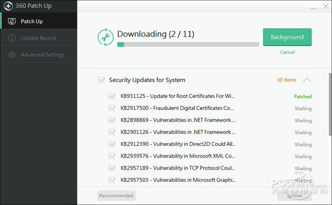Click the 10 items count label
The image size is (332, 205).
pos(287,80)
